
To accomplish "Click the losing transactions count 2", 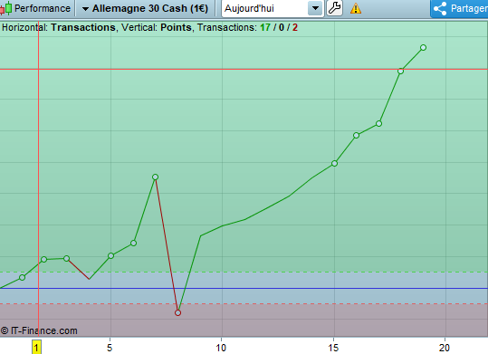I will point(295,27).
